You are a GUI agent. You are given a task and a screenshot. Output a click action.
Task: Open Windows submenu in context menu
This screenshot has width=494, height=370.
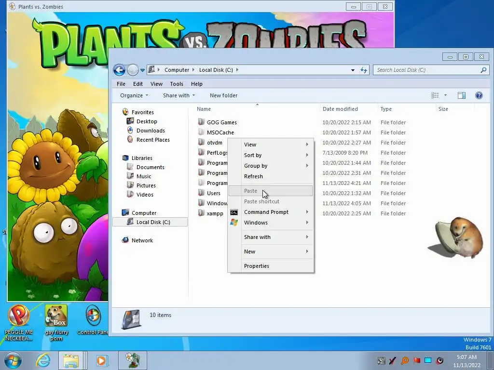[271, 223]
